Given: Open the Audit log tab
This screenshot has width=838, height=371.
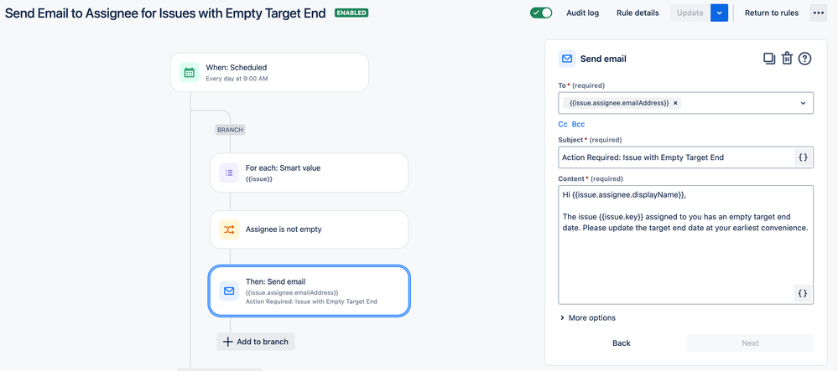Looking at the screenshot, I should coord(582,13).
